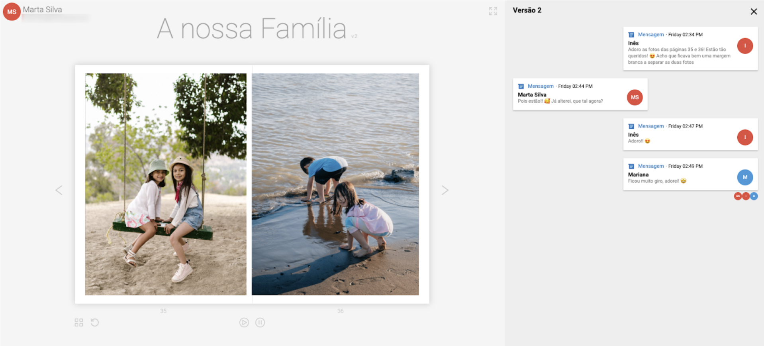This screenshot has width=764, height=346.
Task: Go to the next page spread
Action: (445, 190)
